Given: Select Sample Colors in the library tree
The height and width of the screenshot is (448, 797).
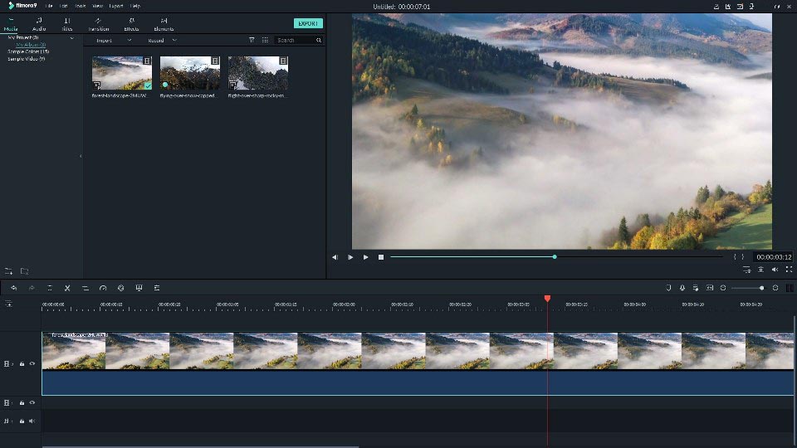Looking at the screenshot, I should click(28, 51).
